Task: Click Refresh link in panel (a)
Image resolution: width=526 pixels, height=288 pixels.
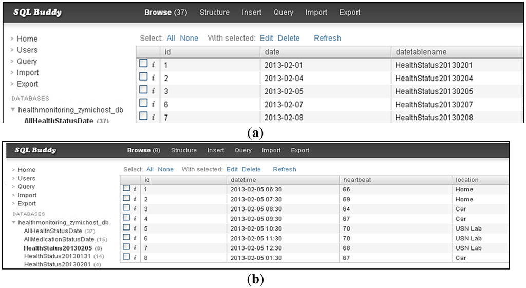Action: tap(327, 38)
